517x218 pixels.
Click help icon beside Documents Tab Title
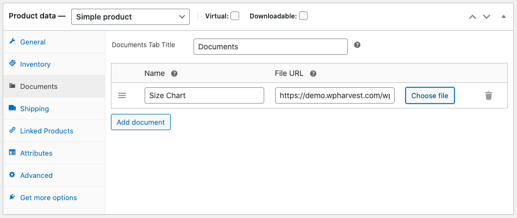pyautogui.click(x=357, y=44)
